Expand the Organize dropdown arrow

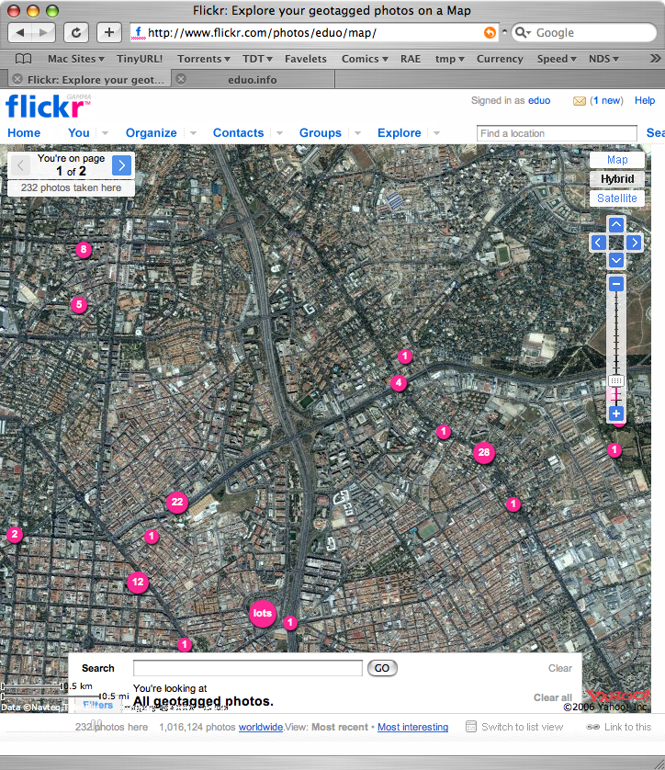tap(193, 133)
